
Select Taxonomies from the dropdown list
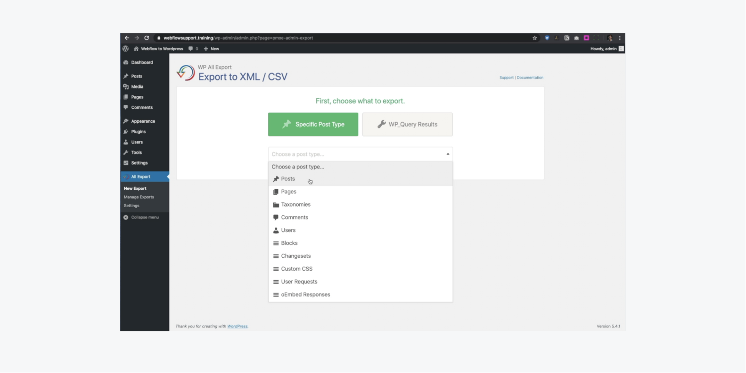click(x=360, y=205)
